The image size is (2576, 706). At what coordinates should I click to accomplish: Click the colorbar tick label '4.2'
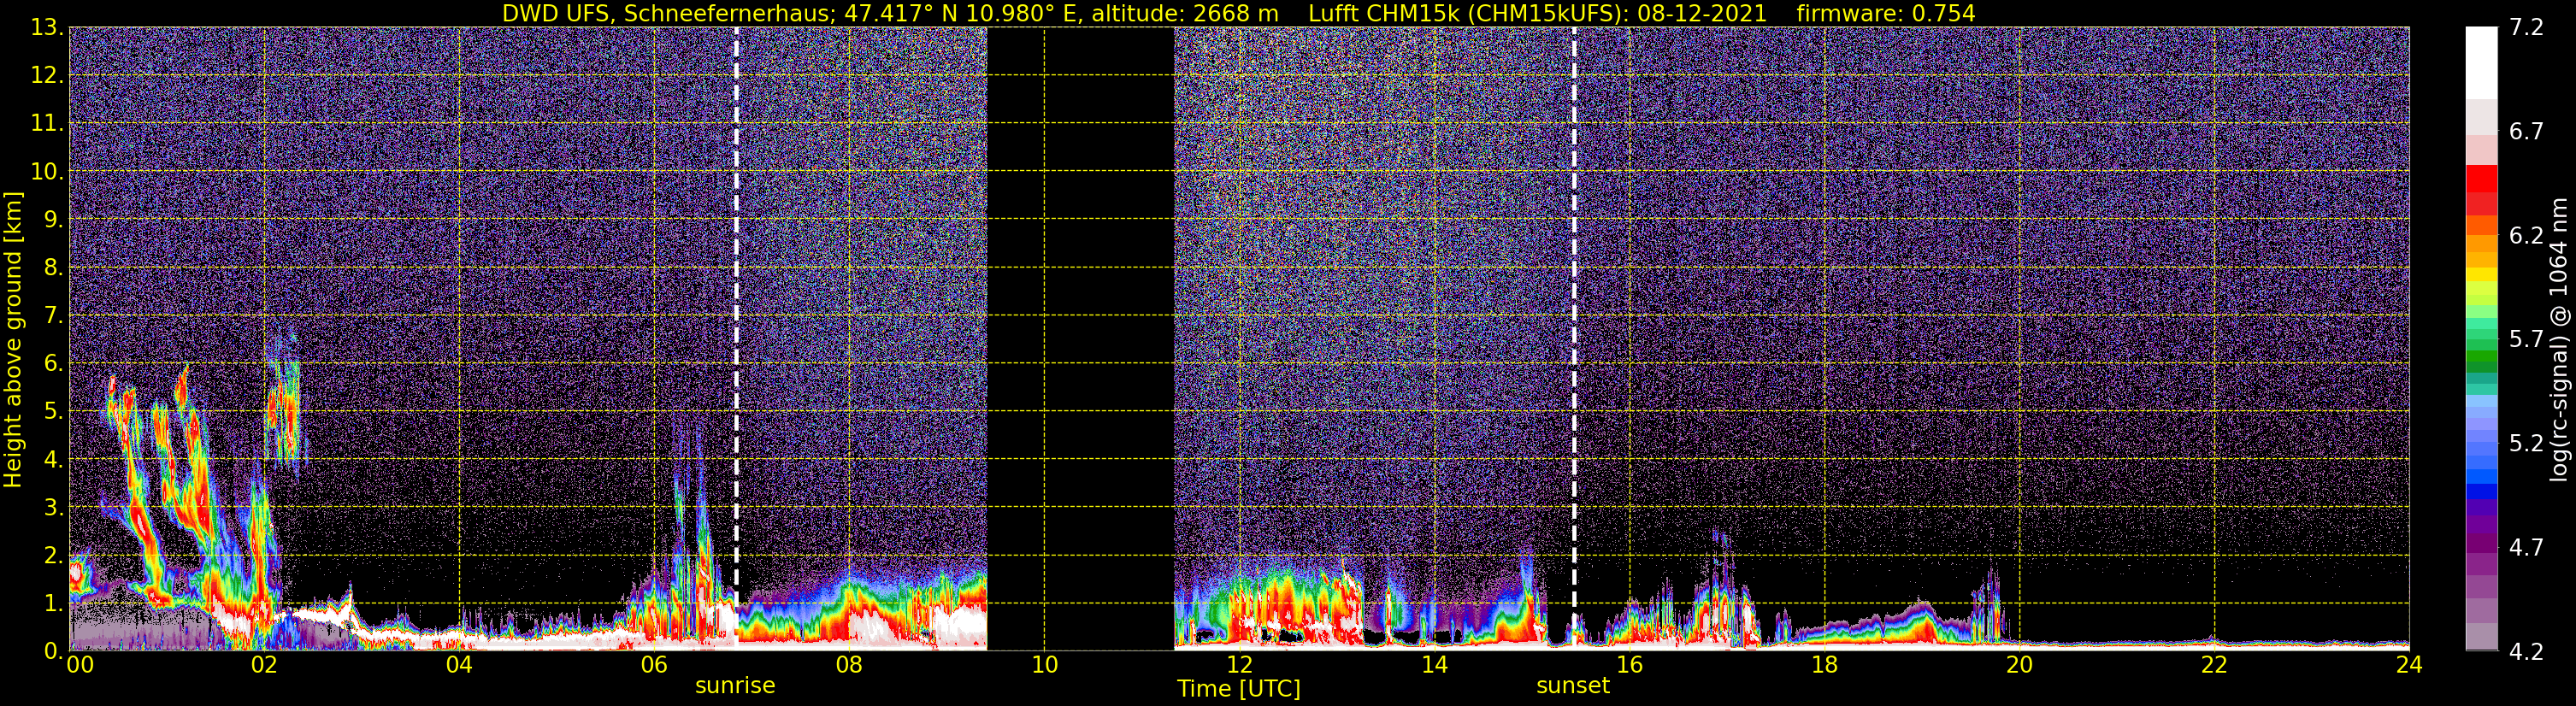click(2526, 652)
